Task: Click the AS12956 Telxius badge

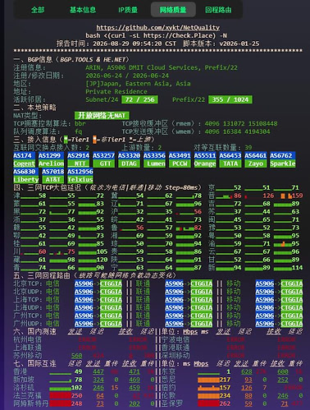Action: tap(80, 176)
